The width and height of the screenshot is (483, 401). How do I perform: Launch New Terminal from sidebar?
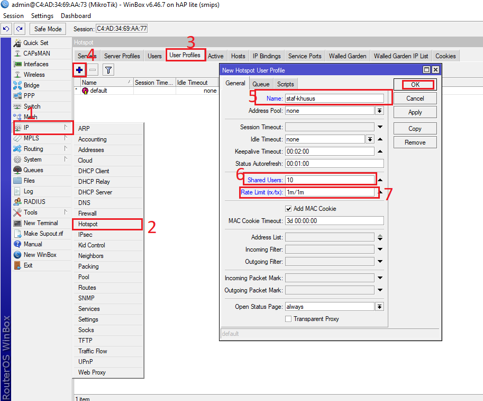coord(41,223)
